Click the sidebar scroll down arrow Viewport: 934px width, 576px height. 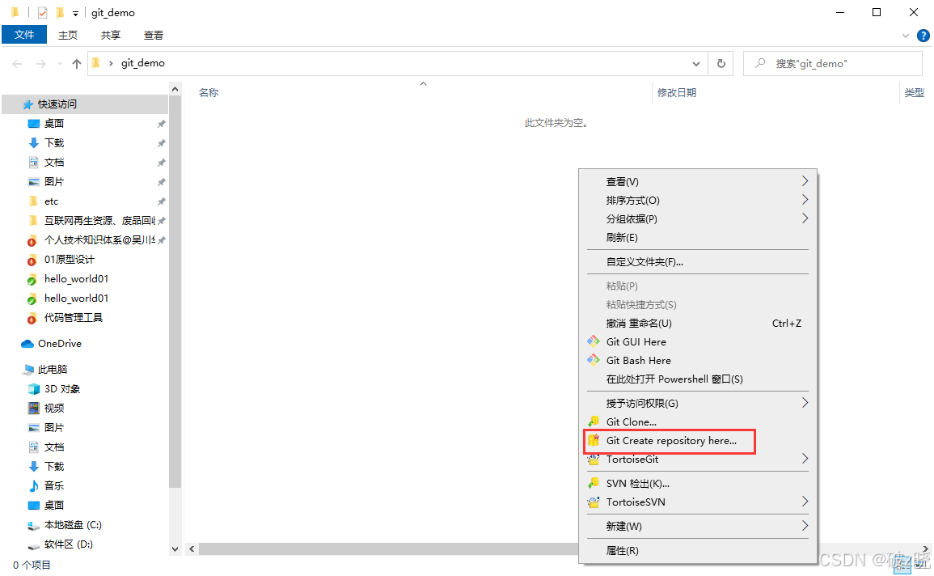pos(175,548)
